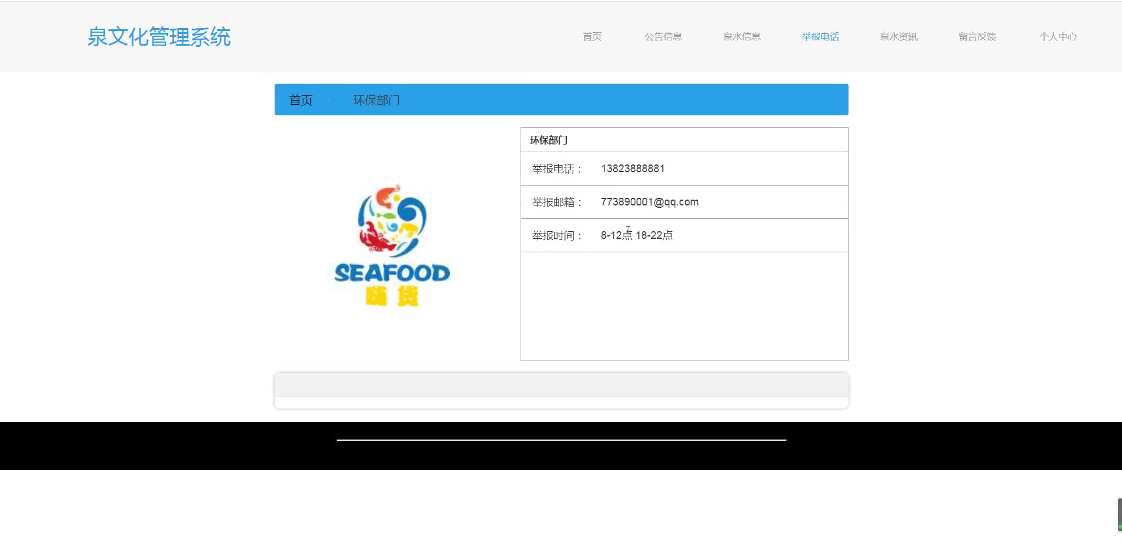1122x549 pixels.
Task: Select the 举报电话 navigation item
Action: [820, 36]
